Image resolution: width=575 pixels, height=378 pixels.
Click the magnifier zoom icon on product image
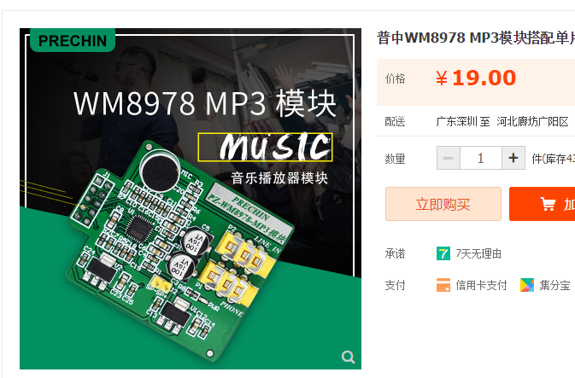[348, 357]
